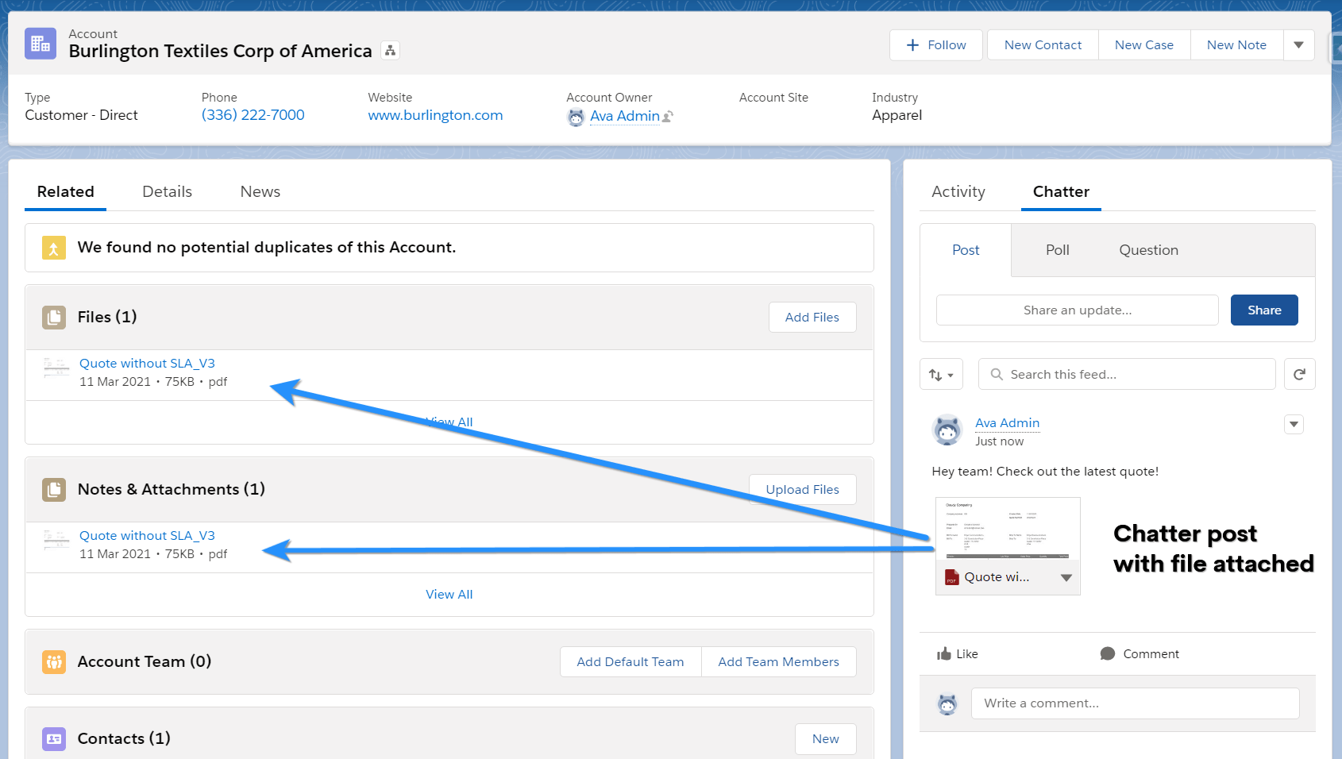Select the Account Team section icon
1342x759 pixels.
tap(53, 661)
